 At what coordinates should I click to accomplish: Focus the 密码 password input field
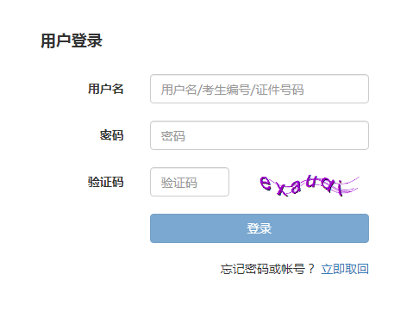pyautogui.click(x=260, y=135)
